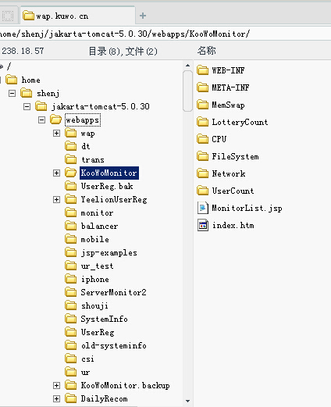This screenshot has height=407, width=331.
Task: Click the file name 'MonitorList.jsp'
Action: coord(247,208)
